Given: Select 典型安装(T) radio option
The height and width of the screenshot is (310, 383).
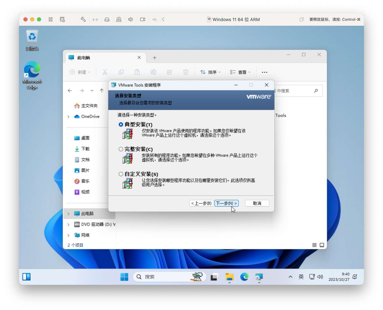Looking at the screenshot, I should coord(121,124).
